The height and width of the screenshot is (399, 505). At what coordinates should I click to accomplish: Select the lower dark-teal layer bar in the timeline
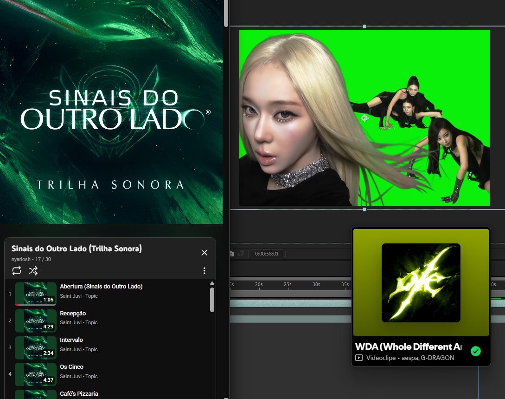[x=290, y=319]
